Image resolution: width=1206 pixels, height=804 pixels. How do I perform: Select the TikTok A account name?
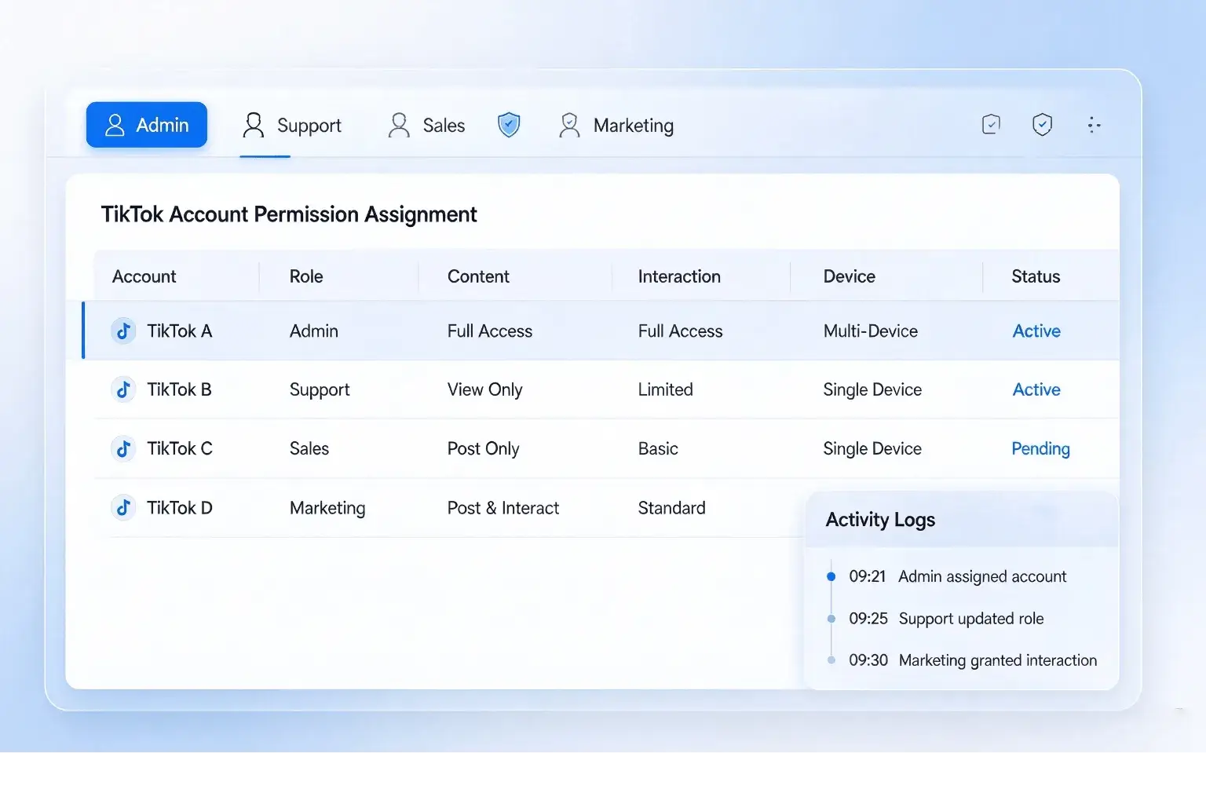[180, 331]
